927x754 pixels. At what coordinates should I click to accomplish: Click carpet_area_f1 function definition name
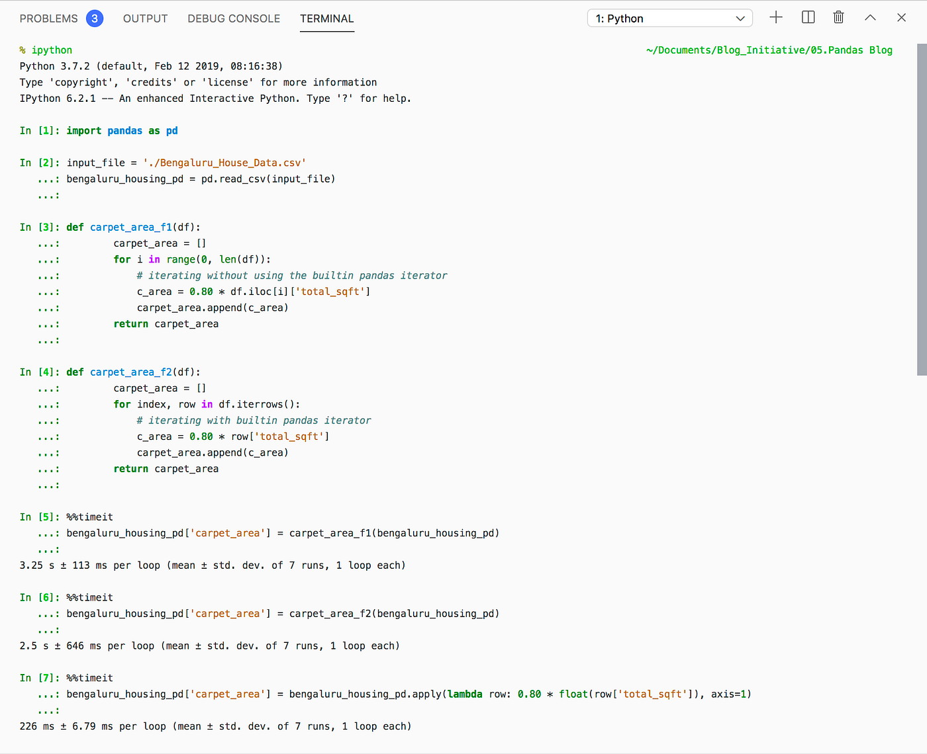tap(131, 228)
